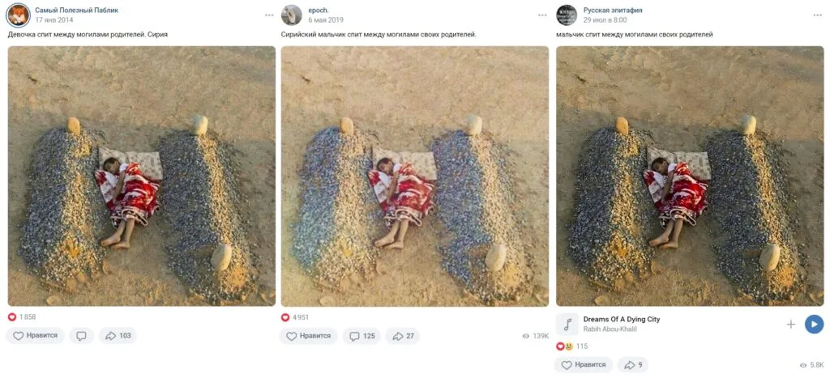The image size is (830, 378).
Task: Like the epoch. post with Нравится
Action: pyautogui.click(x=309, y=336)
